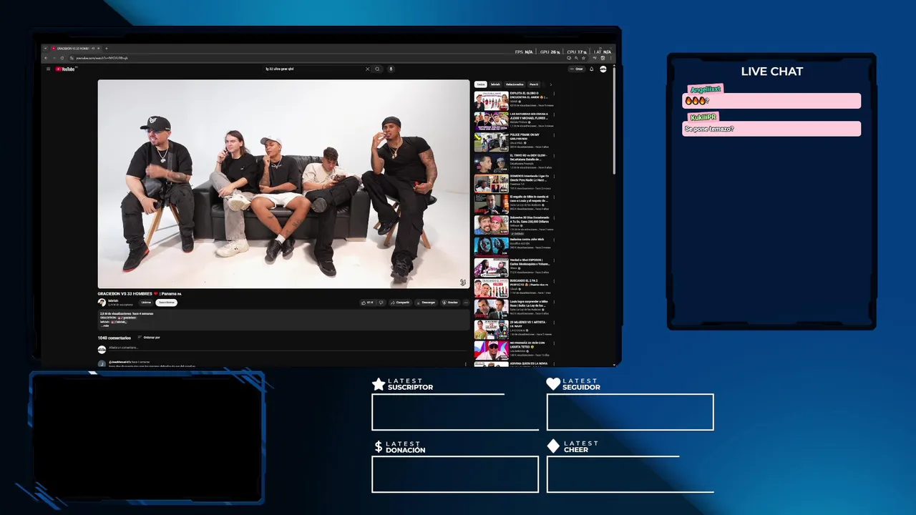
Task: Click the browser back arrow
Action: 46,58
